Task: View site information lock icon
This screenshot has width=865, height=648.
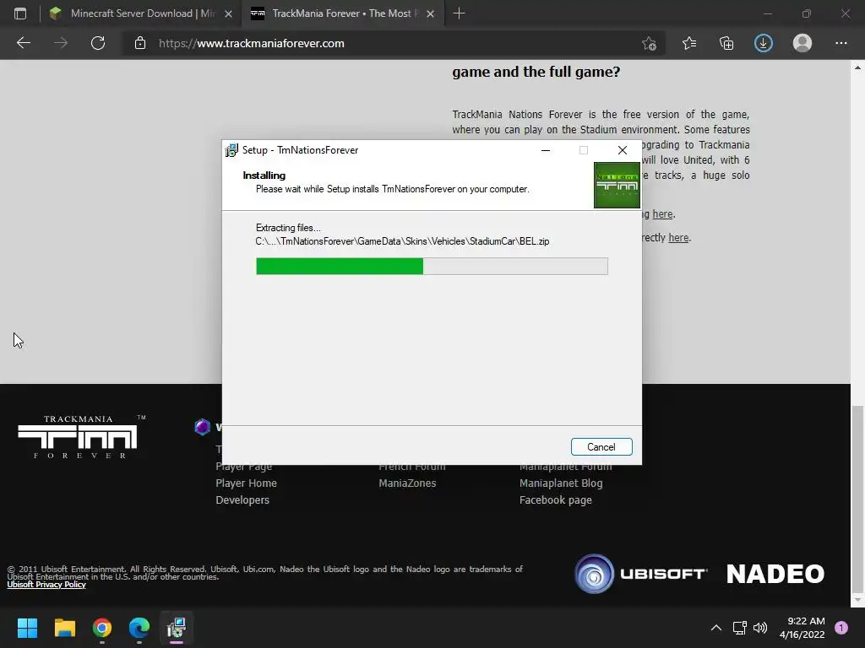Action: [140, 43]
